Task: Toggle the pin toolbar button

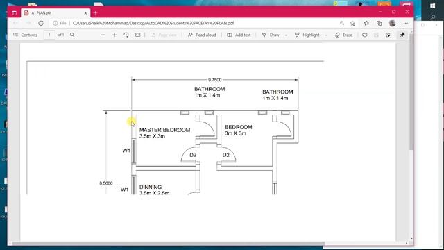Action: (x=402, y=35)
